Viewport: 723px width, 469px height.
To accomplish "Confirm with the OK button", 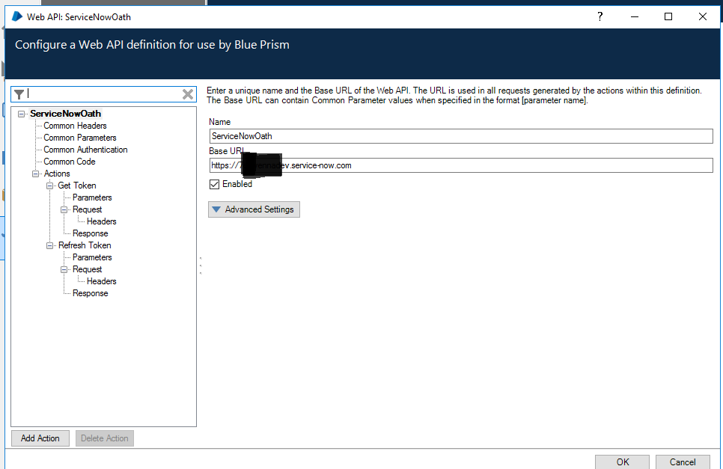I will coord(623,462).
